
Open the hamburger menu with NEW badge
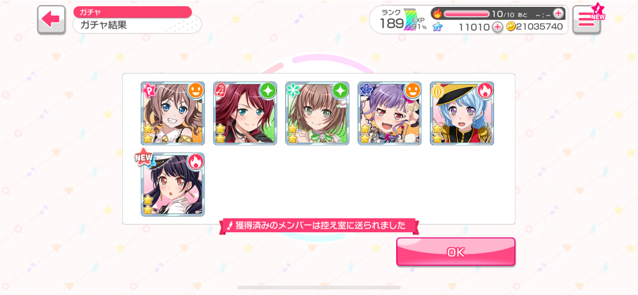(x=587, y=19)
